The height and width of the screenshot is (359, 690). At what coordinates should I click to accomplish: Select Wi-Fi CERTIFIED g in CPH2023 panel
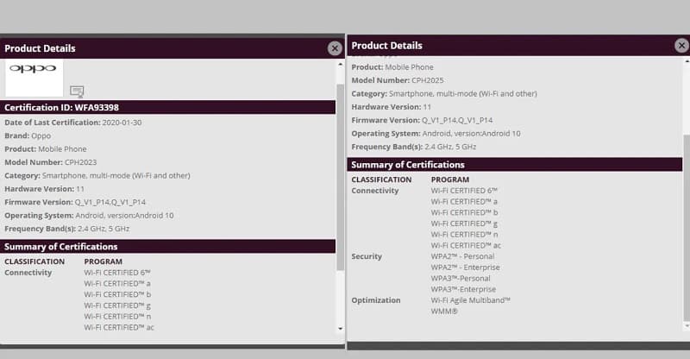tap(117, 305)
